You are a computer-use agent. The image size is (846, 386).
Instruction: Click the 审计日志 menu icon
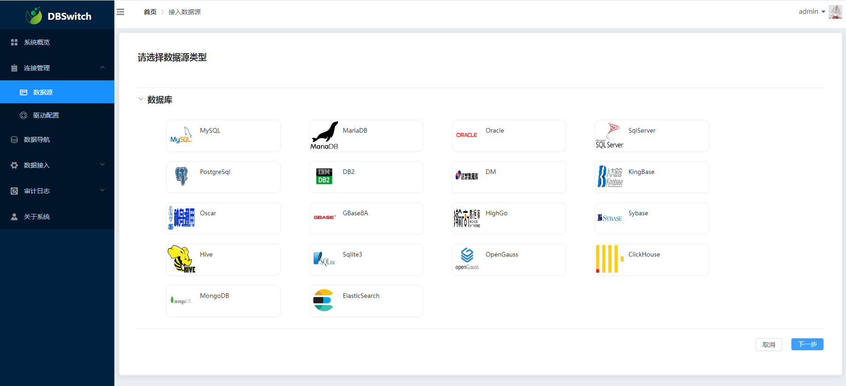(14, 191)
